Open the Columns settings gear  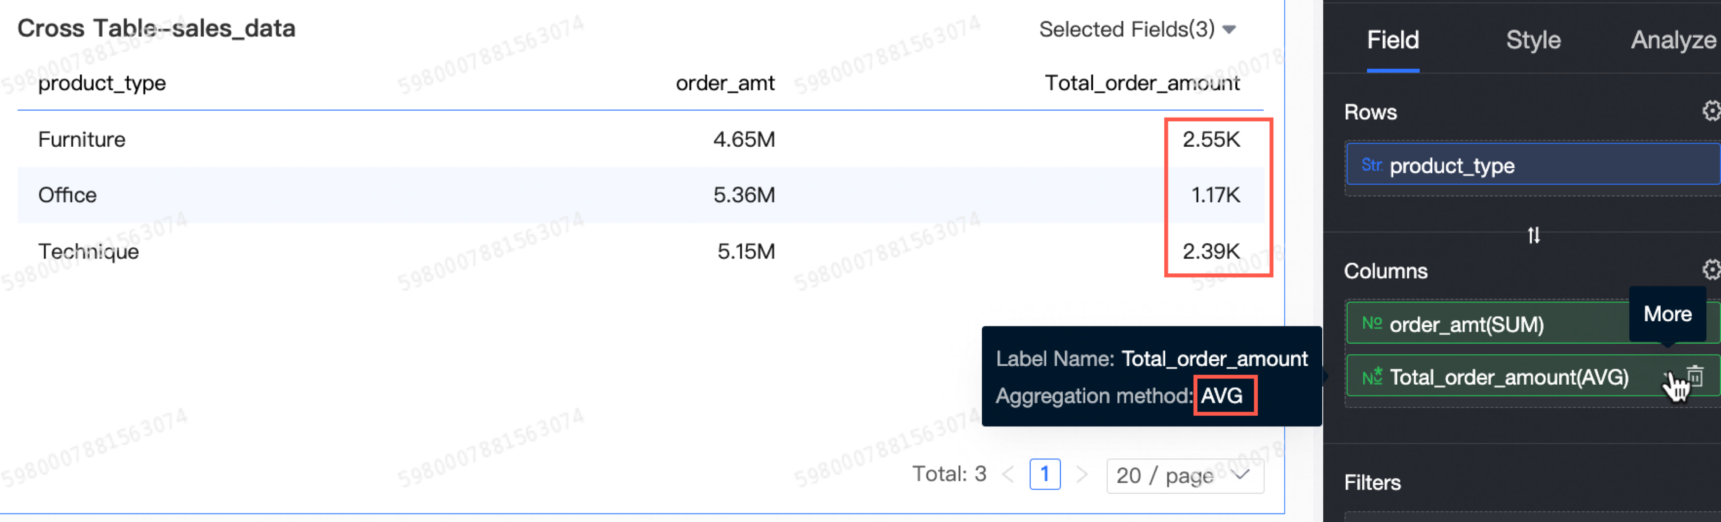coord(1711,270)
